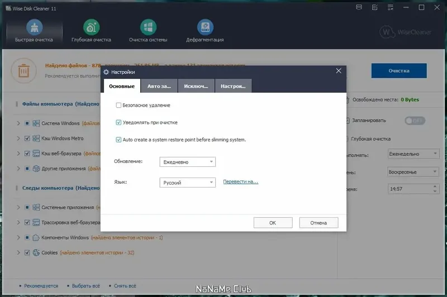The width and height of the screenshot is (447, 297).
Task: Toggle the Другие приложения checkbox
Action: pos(27,169)
